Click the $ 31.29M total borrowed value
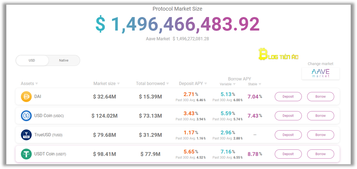The image size is (357, 169). tap(150, 135)
